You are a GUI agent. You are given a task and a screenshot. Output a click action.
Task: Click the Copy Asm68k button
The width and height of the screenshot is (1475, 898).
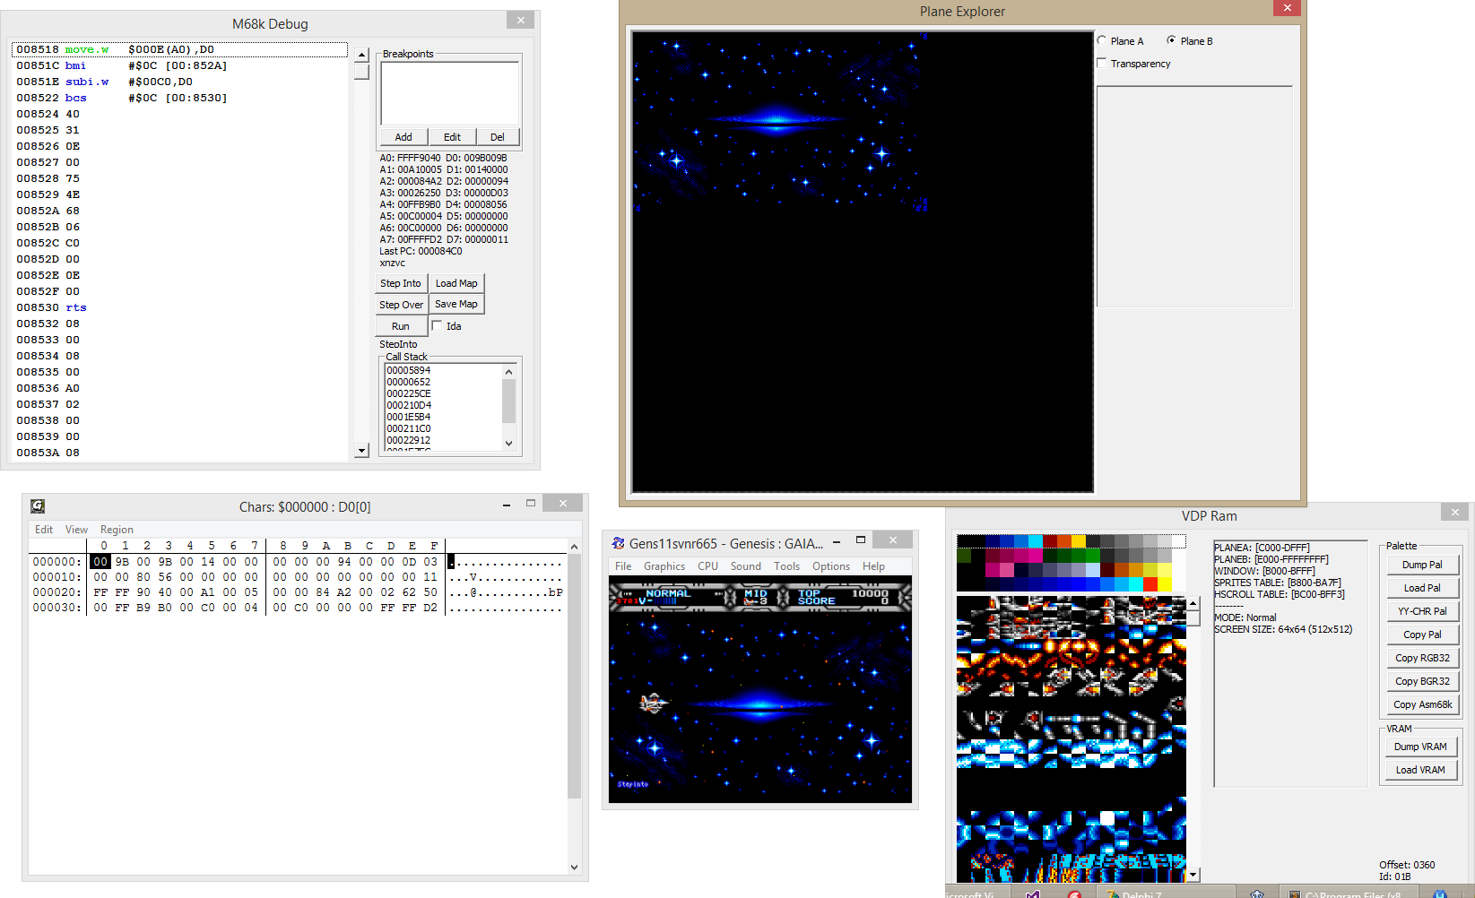point(1422,704)
